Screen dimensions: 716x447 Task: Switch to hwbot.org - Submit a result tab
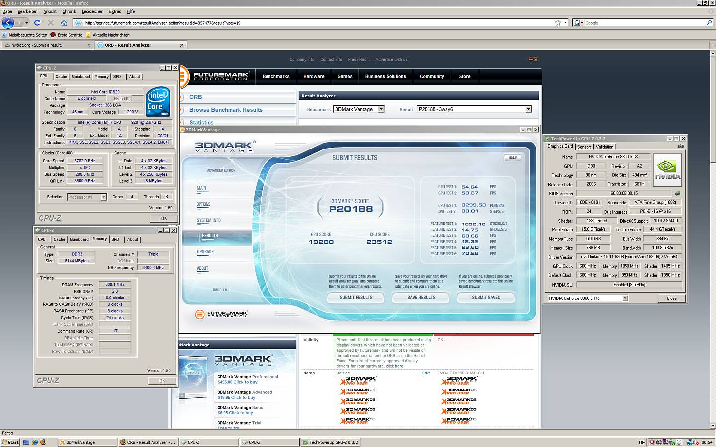(47, 45)
